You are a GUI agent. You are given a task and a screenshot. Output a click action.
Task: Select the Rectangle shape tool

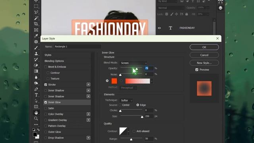tap(36, 107)
